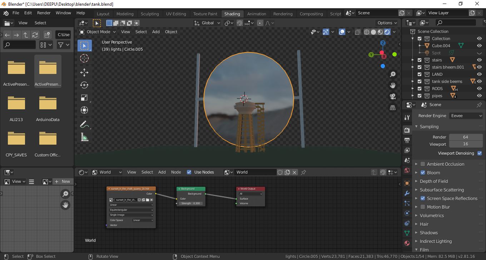Disable Viewport Denoising checkbox
The height and width of the screenshot is (260, 486).
point(480,153)
